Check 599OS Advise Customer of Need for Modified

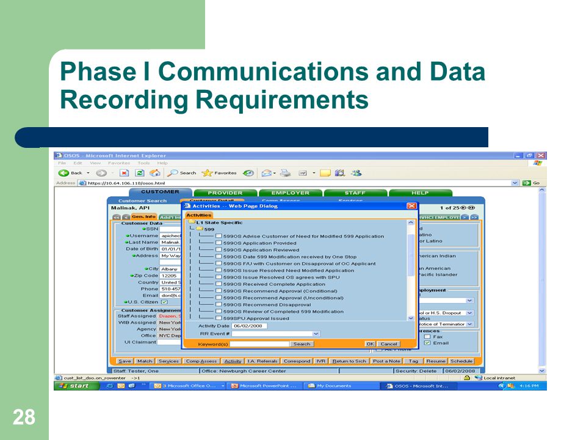pos(219,236)
